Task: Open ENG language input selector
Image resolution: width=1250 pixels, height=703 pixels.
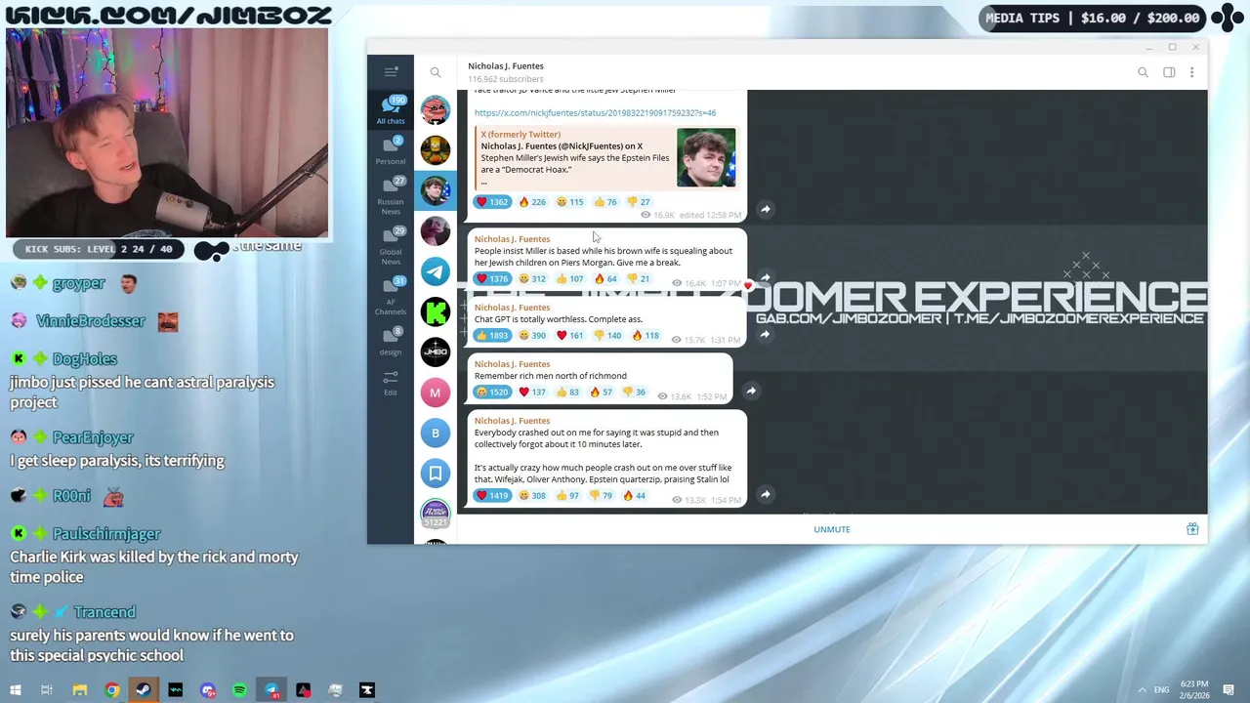Action: [1161, 690]
